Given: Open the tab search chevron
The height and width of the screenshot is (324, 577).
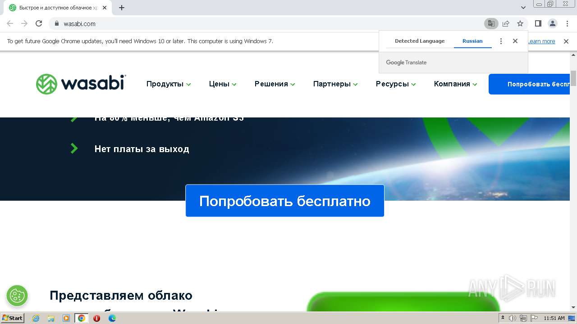Looking at the screenshot, I should 523,8.
